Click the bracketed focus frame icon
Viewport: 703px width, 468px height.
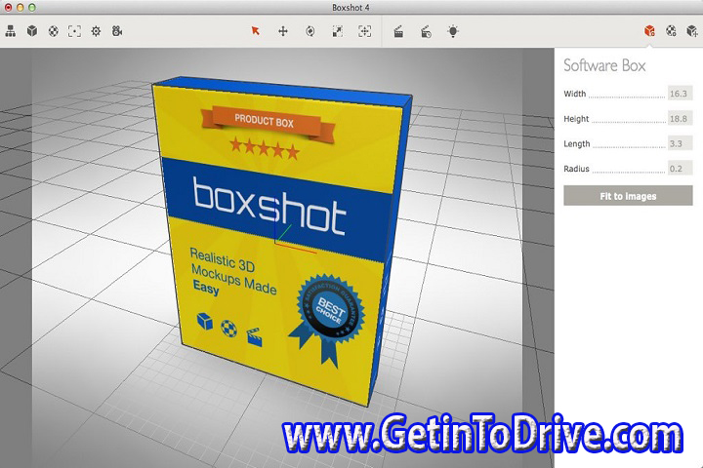click(74, 31)
